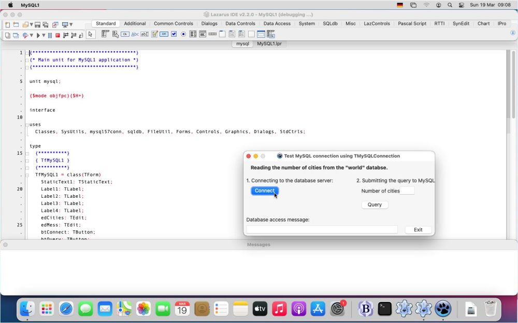Viewport: 518px width, 323px height.
Task: Pick TToggleBox (on) component from palette
Action: [164, 34]
